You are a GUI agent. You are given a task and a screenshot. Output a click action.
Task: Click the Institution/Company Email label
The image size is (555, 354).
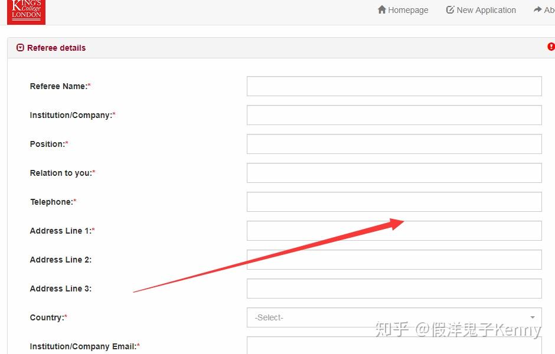click(x=84, y=346)
